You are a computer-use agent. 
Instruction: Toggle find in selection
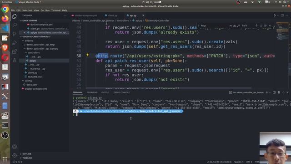(266, 26)
